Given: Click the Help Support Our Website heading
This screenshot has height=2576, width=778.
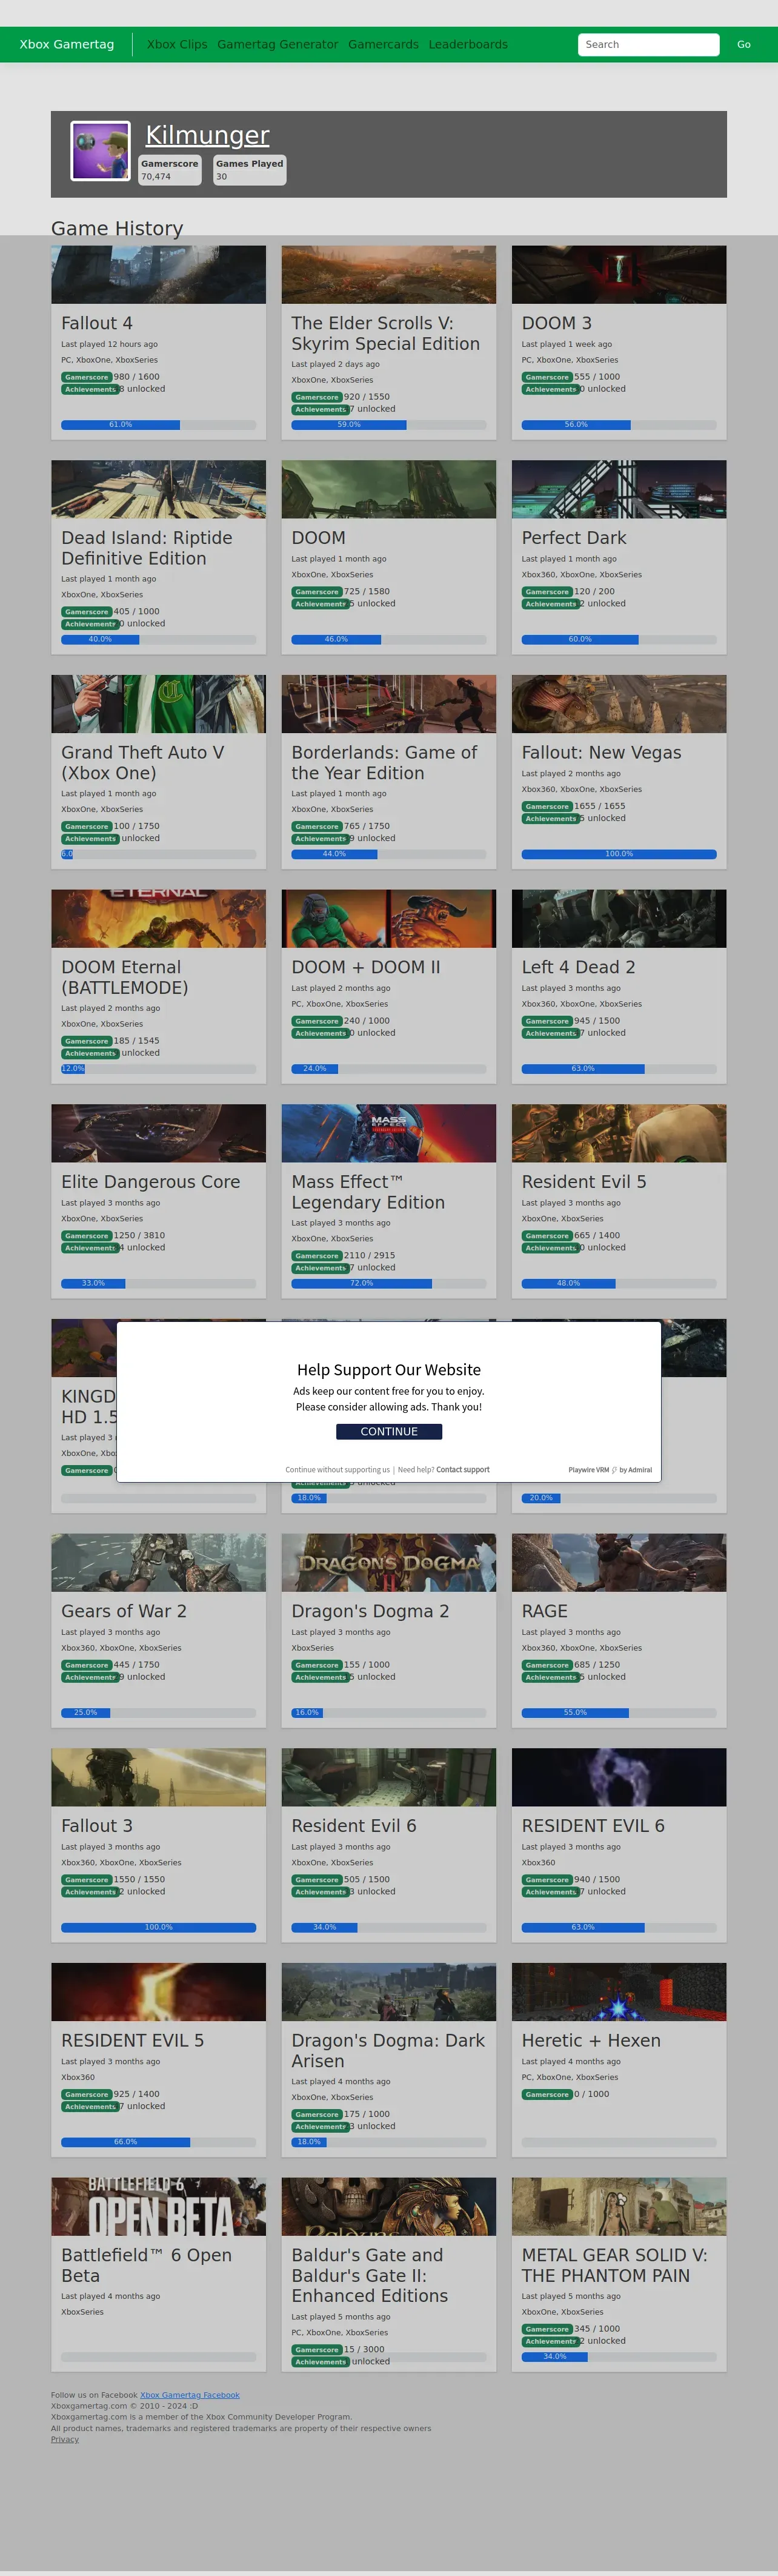Looking at the screenshot, I should [x=388, y=1370].
